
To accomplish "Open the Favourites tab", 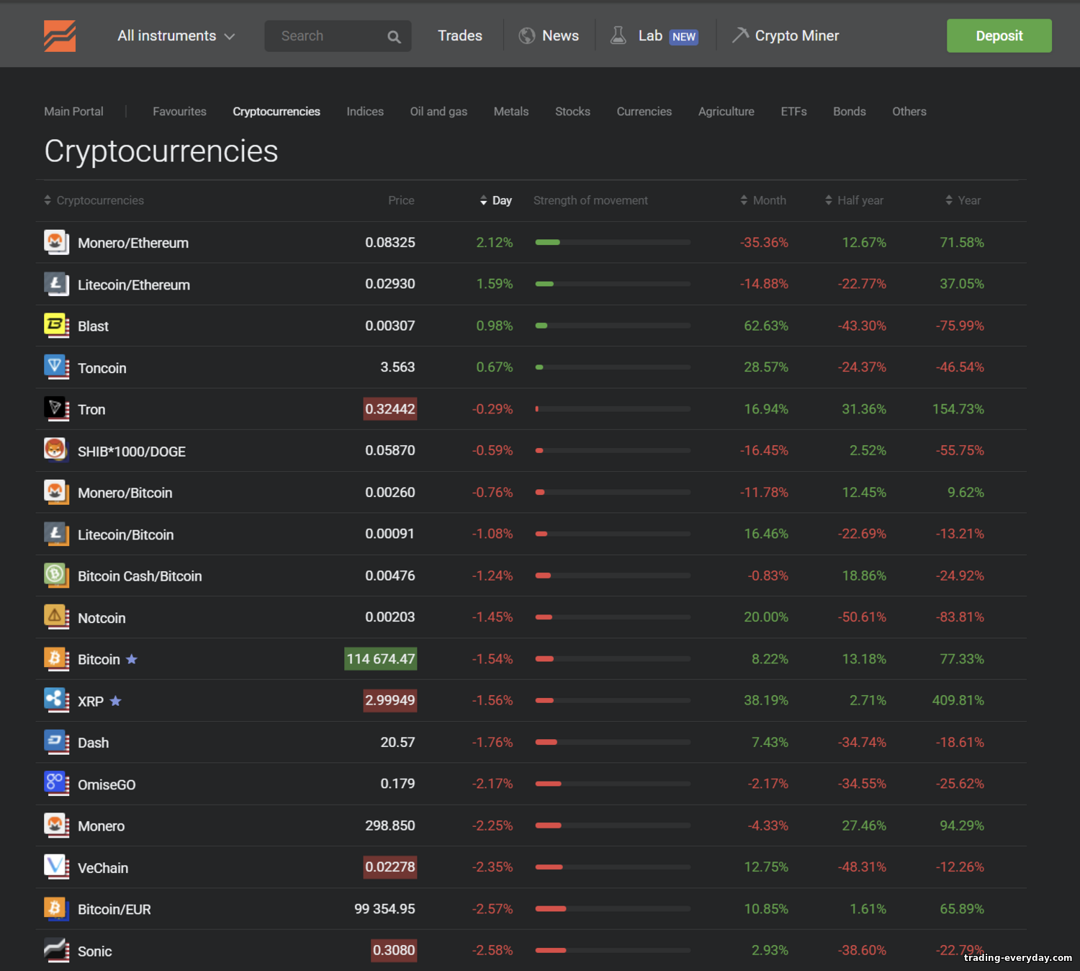I will point(179,112).
